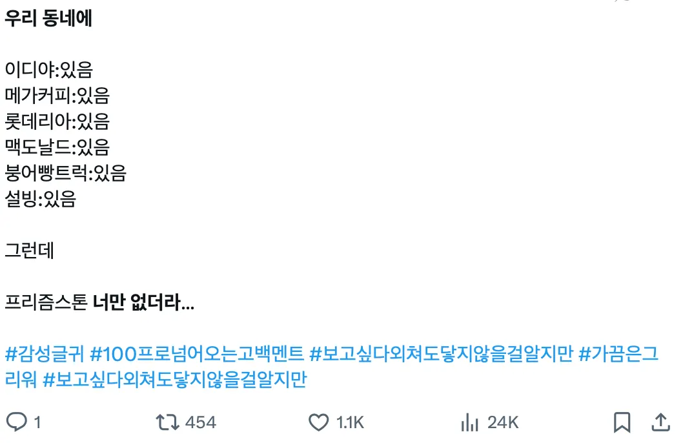Click the 24K views count
Screen dimensions: 683x443
pos(502,423)
